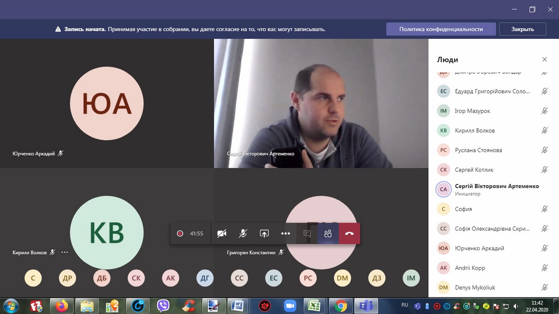Show the meeting chat
This screenshot has width=559, height=314.
tap(307, 233)
